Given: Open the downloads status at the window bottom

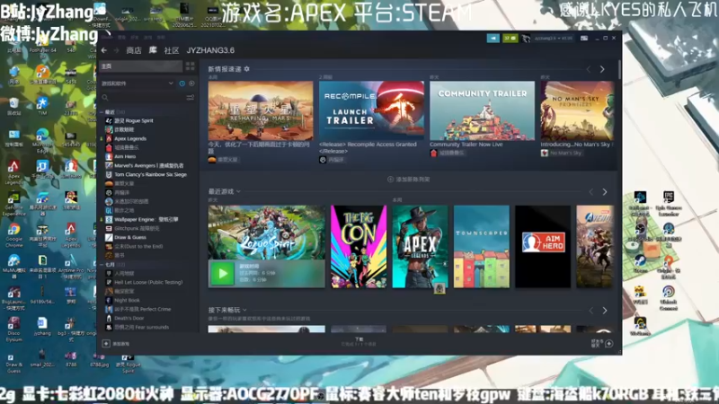Looking at the screenshot, I should click(359, 342).
